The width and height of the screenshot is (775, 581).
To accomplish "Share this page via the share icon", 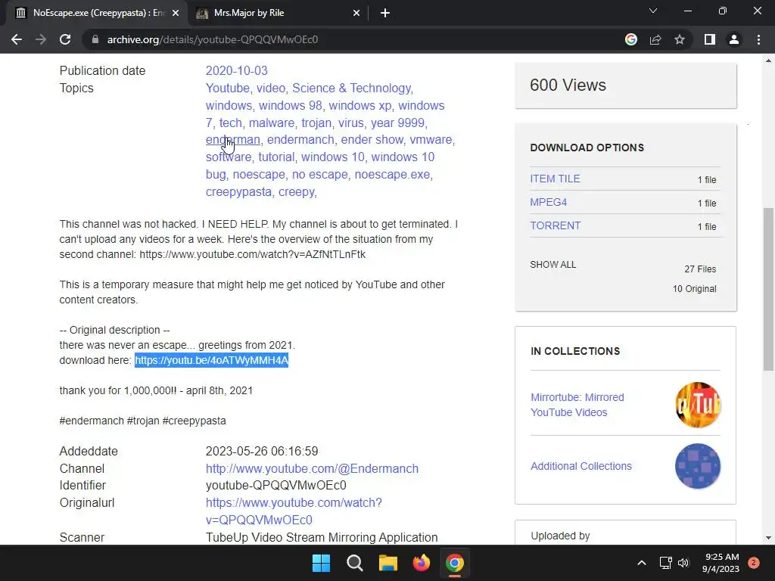I will 655,39.
